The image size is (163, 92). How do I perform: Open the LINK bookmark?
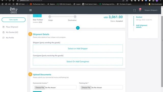(8, 4)
